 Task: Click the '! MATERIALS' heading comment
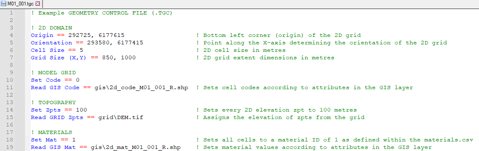click(51, 132)
